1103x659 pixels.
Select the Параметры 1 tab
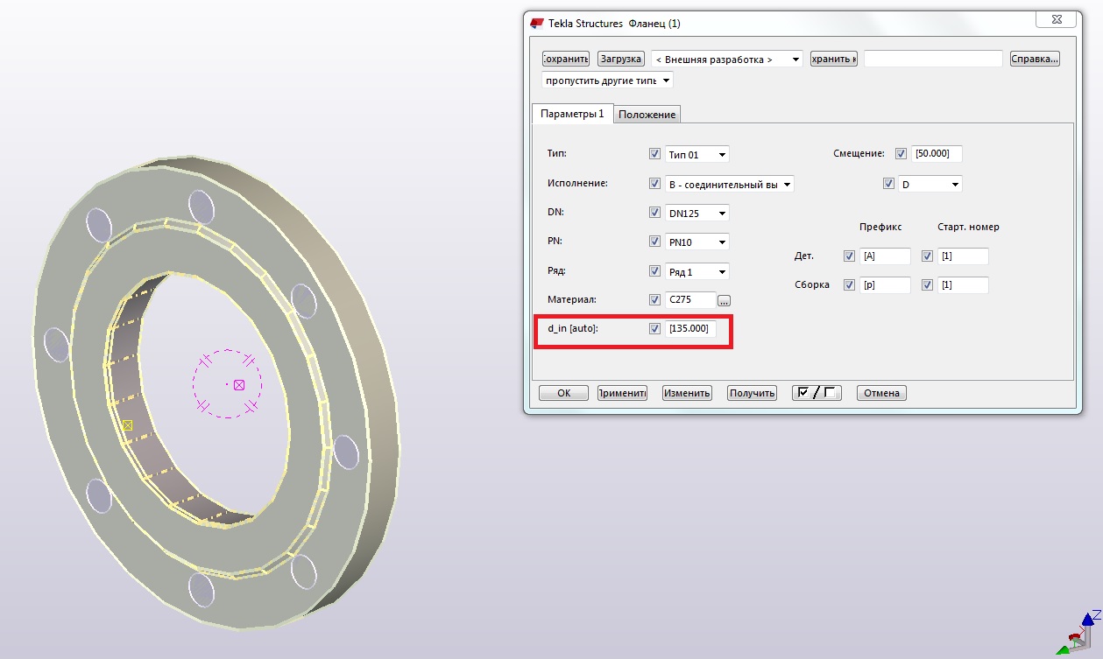(x=572, y=114)
